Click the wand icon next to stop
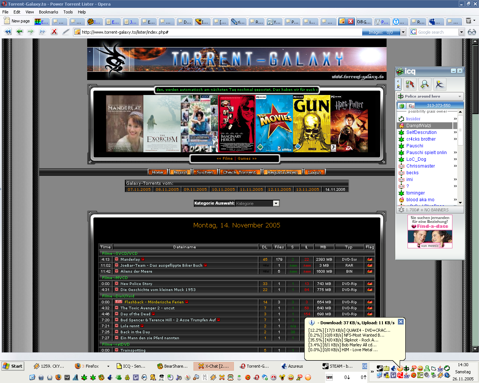Image resolution: width=479 pixels, height=383 pixels. point(66,32)
